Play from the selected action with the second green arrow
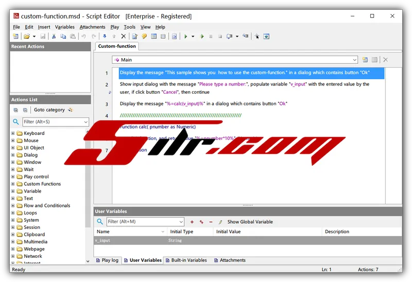Image resolution: width=412 pixels, height=282 pixels. click(x=202, y=36)
